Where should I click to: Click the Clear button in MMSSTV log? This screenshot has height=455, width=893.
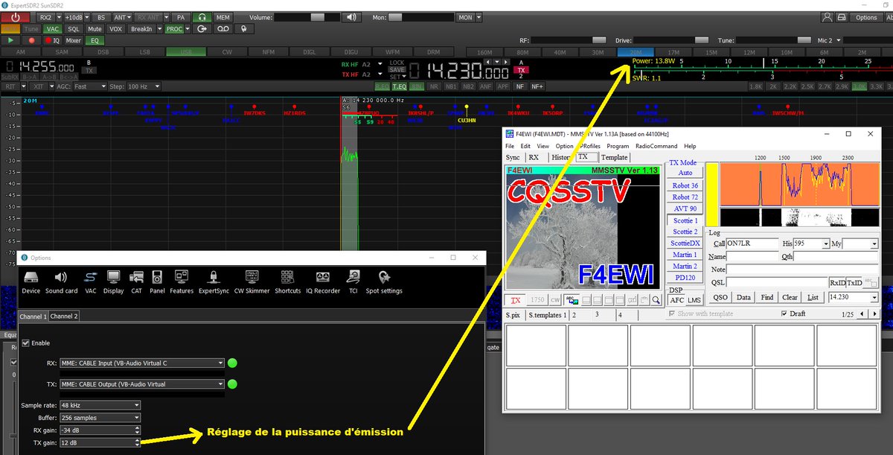pyautogui.click(x=790, y=297)
